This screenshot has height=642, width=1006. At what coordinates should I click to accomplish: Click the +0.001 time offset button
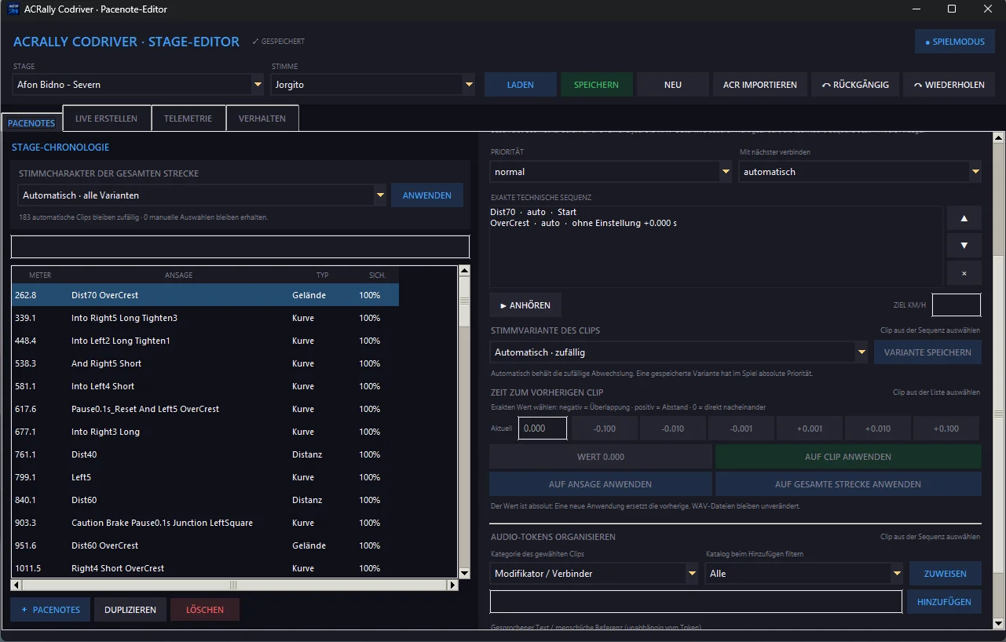click(810, 429)
